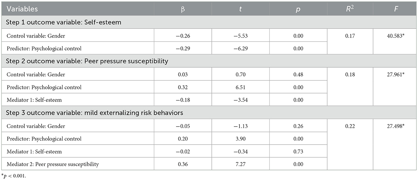The width and height of the screenshot is (418, 180).
Task: Click the t value −3.54
Action: [240, 100]
